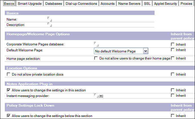Tick Inherit for Default Welcome Page
The height and width of the screenshot is (119, 195).
point(173,50)
